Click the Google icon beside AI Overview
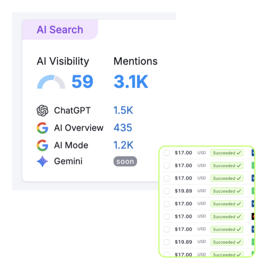Image resolution: width=280 pixels, height=270 pixels. click(x=42, y=128)
